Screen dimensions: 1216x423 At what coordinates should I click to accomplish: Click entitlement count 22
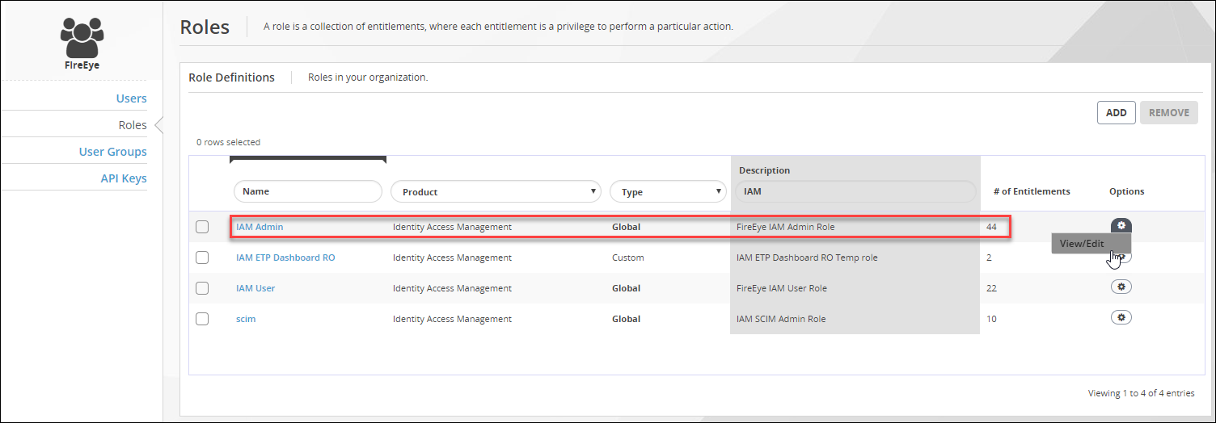click(991, 288)
